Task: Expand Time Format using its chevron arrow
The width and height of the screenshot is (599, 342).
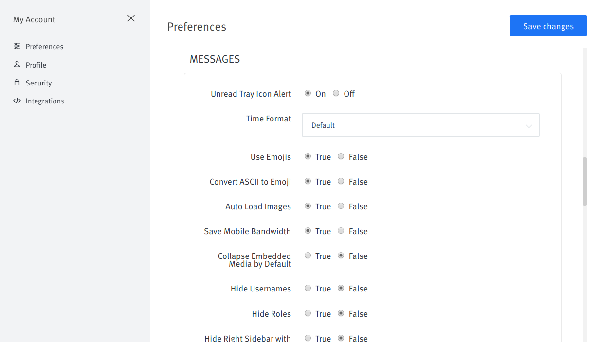Action: tap(529, 125)
